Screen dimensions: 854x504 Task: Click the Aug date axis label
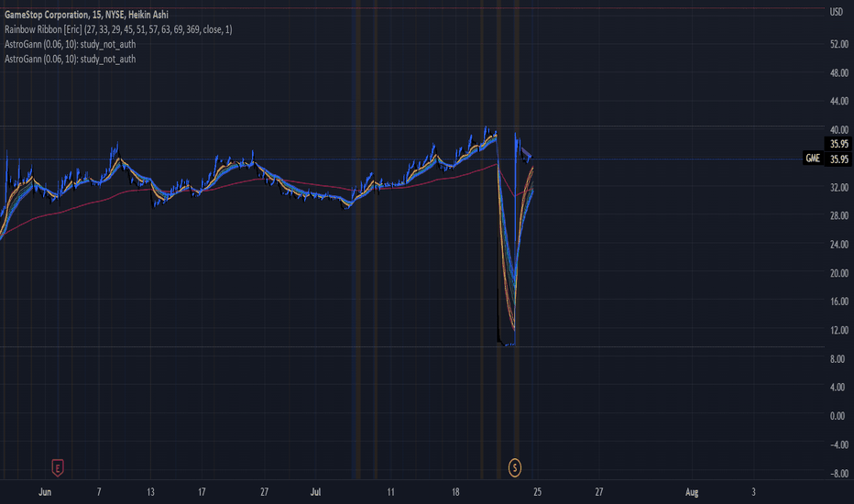pyautogui.click(x=692, y=492)
